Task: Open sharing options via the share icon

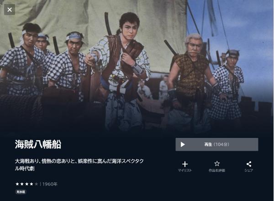Action: [249, 164]
